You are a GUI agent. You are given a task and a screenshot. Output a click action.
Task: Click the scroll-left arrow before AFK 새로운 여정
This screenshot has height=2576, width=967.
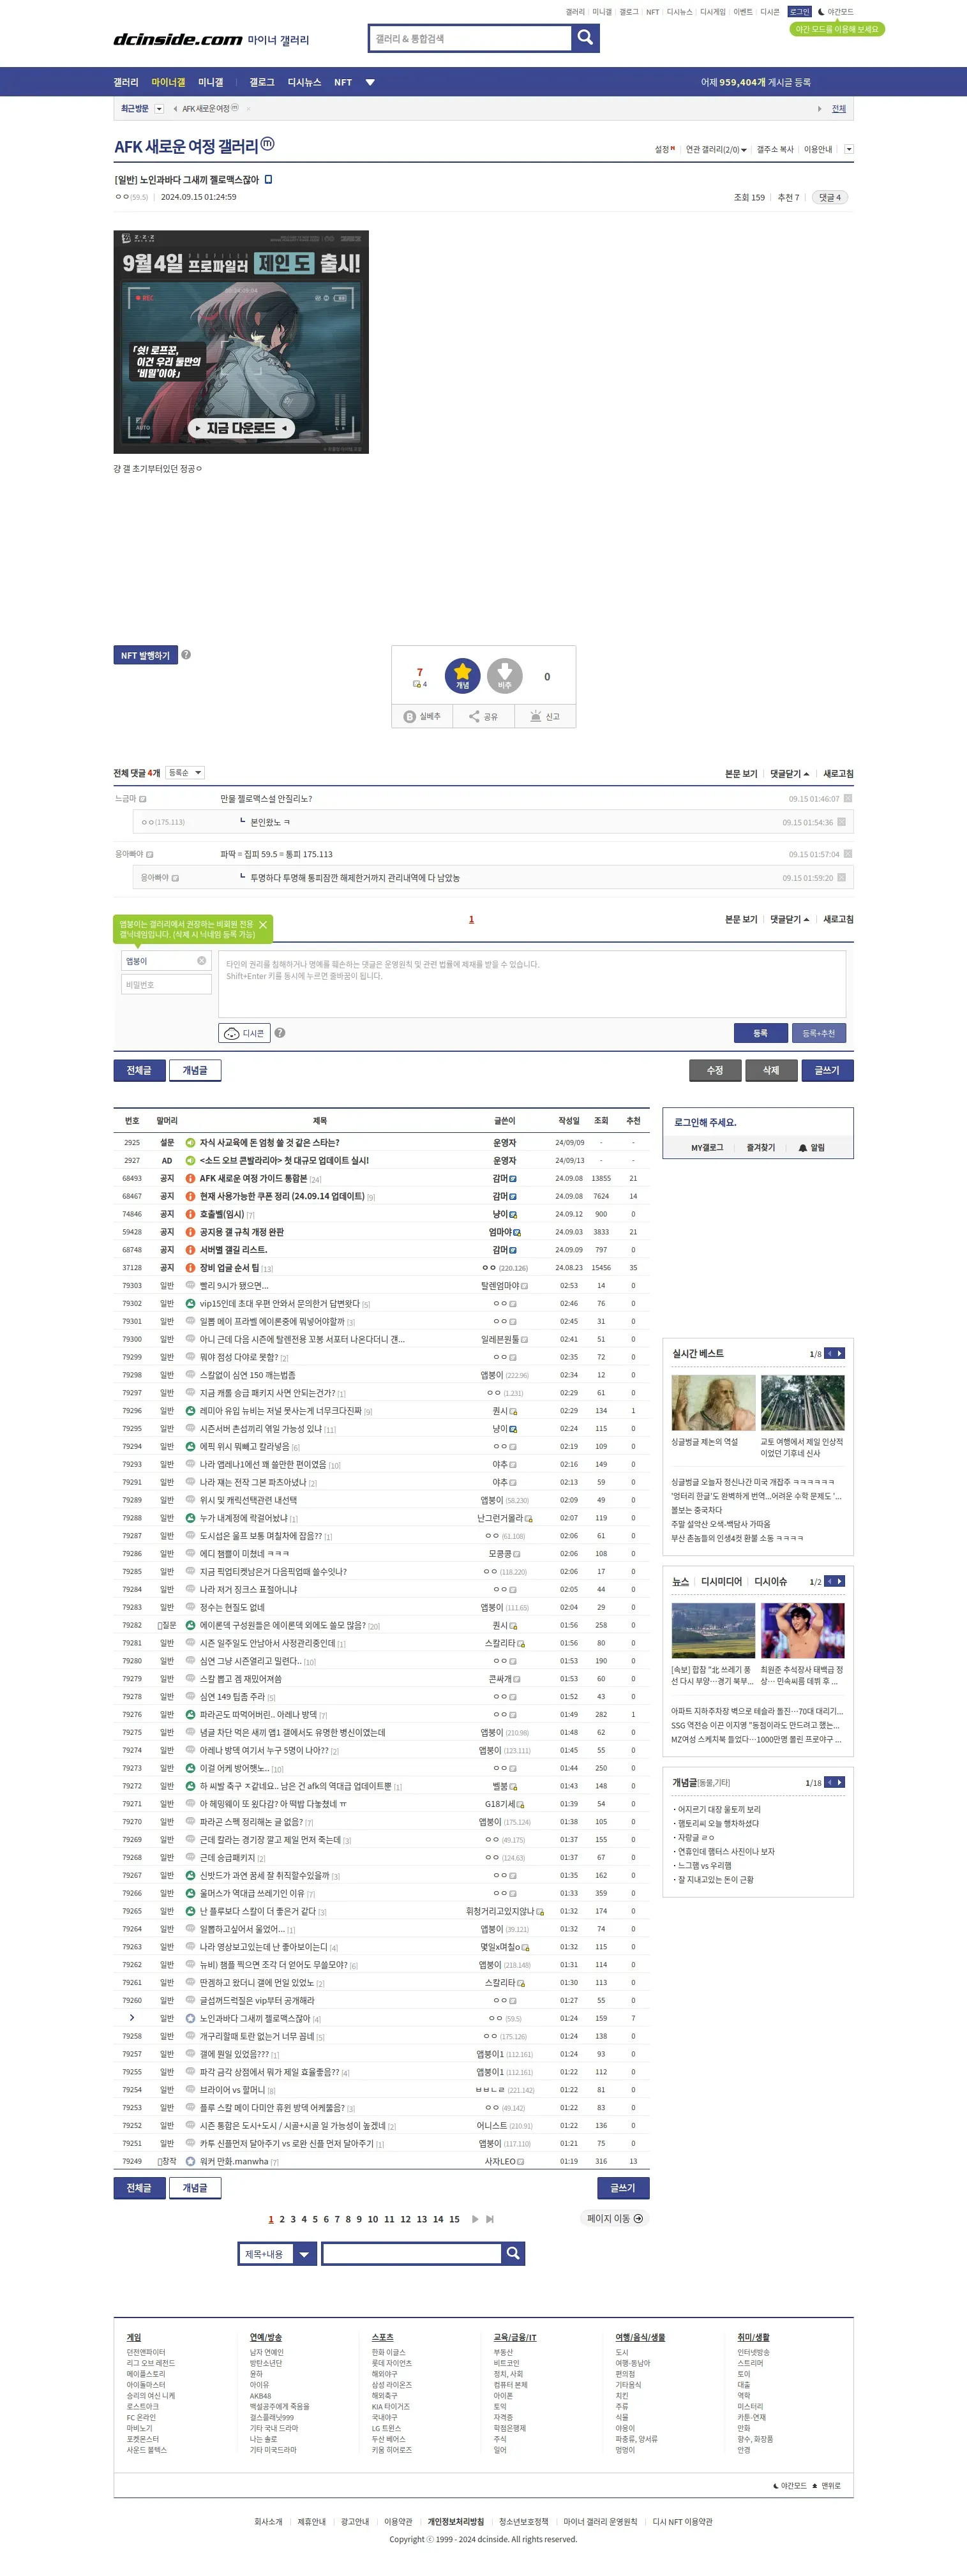tap(175, 108)
